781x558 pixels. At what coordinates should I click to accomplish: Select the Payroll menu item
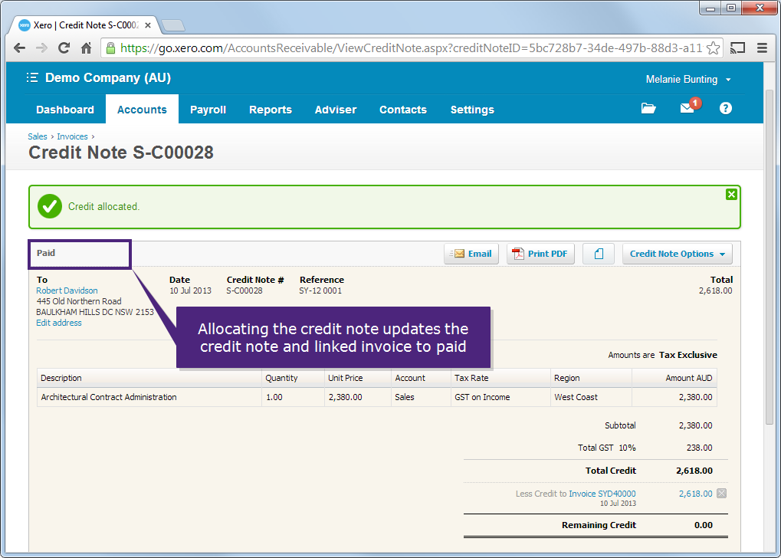(208, 110)
